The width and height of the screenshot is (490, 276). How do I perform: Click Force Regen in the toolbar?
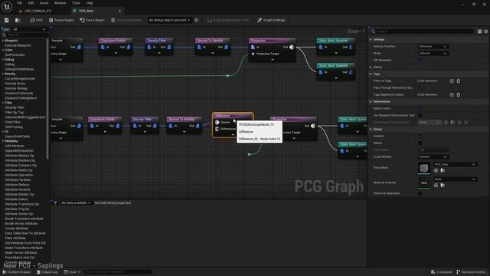pos(92,20)
